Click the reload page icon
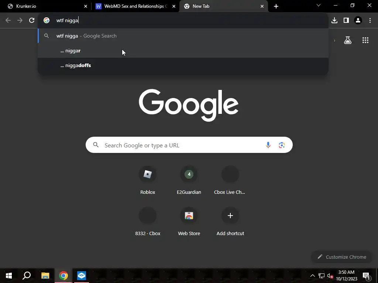The image size is (378, 283). (32, 20)
